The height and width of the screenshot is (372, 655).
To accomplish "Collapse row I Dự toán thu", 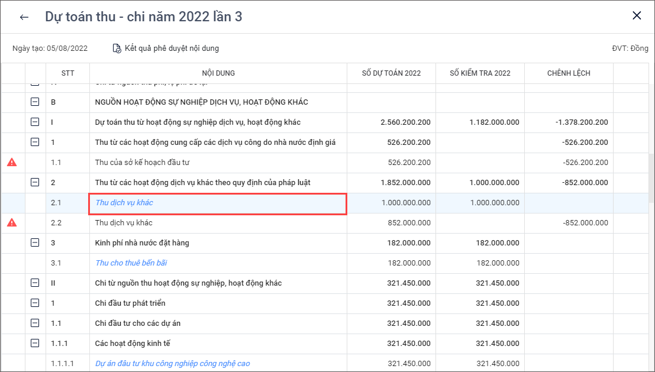I will [x=35, y=122].
